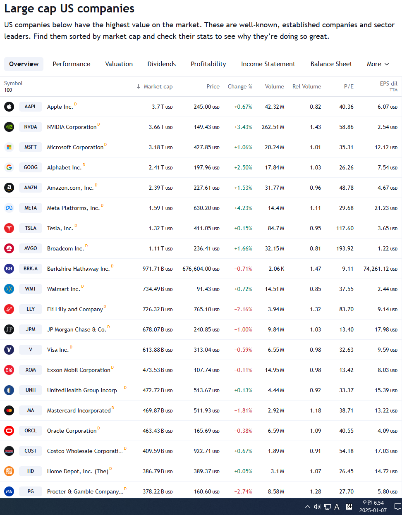Sort the table by Volume column
Viewport: 402px width, 515px height.
[x=275, y=86]
